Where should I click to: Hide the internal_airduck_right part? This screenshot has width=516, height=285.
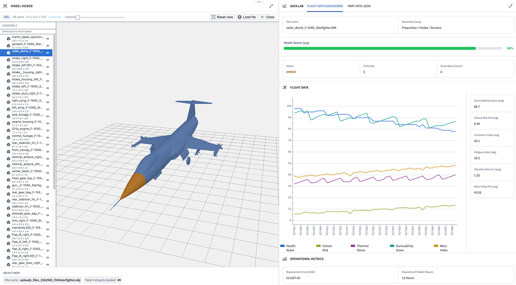[x=48, y=159]
